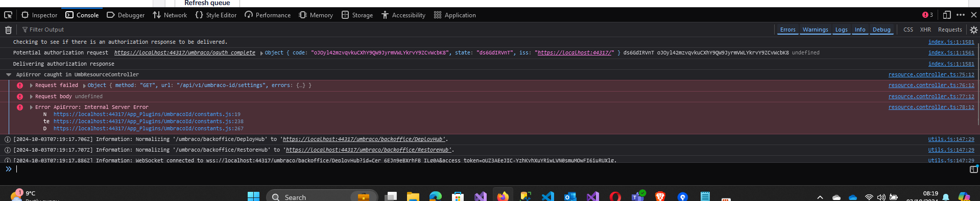Open the Performance tab
This screenshot has height=201, width=980.
[x=268, y=15]
